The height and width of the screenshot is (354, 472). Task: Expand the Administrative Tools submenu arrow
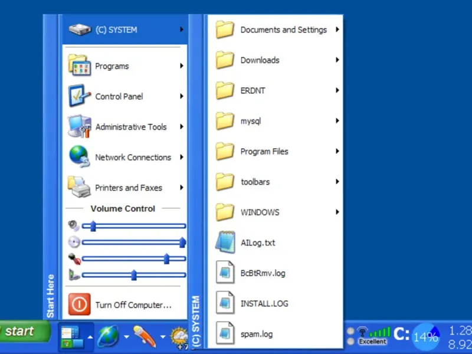click(x=182, y=126)
